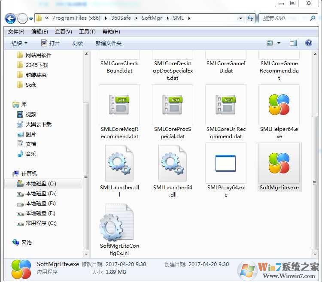The width and height of the screenshot is (322, 282).
Task: Click the change view icon
Action: [x=270, y=43]
